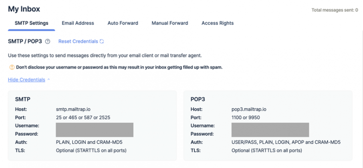Open the Auto Forward tab

click(123, 23)
